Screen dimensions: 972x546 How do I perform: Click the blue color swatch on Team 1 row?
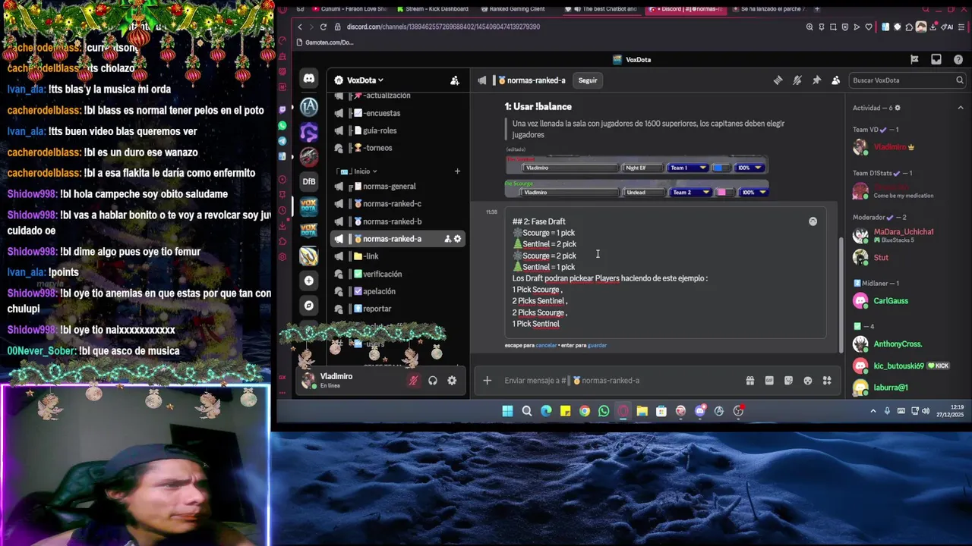click(721, 168)
